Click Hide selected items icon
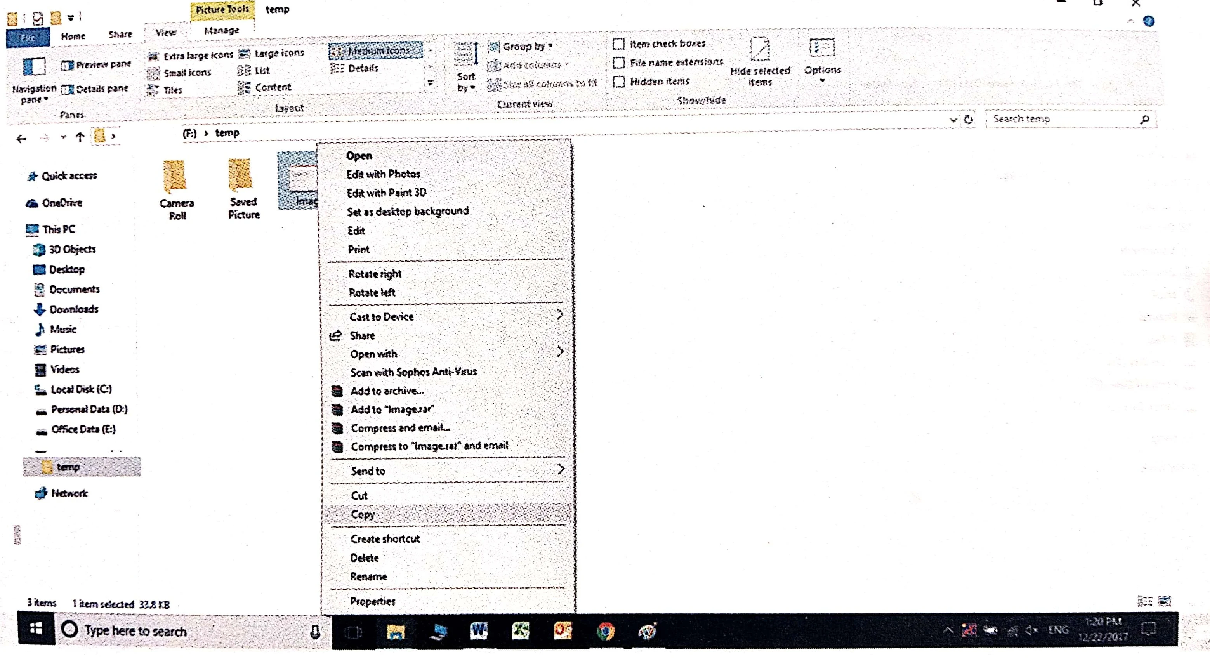The image size is (1210, 658). point(760,50)
